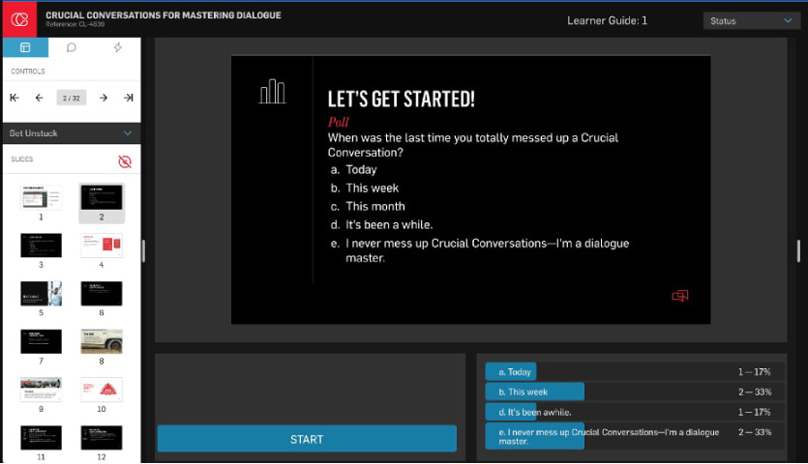Go to the previous slide

(40, 98)
